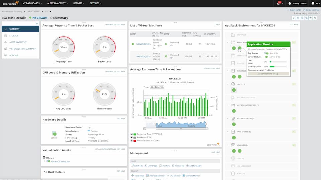Image resolution: width=321 pixels, height=180 pixels.
Task: Click the last toolbar icon under date
Action: coord(315,18)
